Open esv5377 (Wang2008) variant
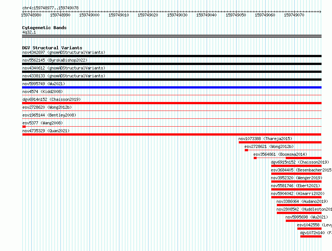This screenshot has height=251, width=332. [x=43, y=123]
